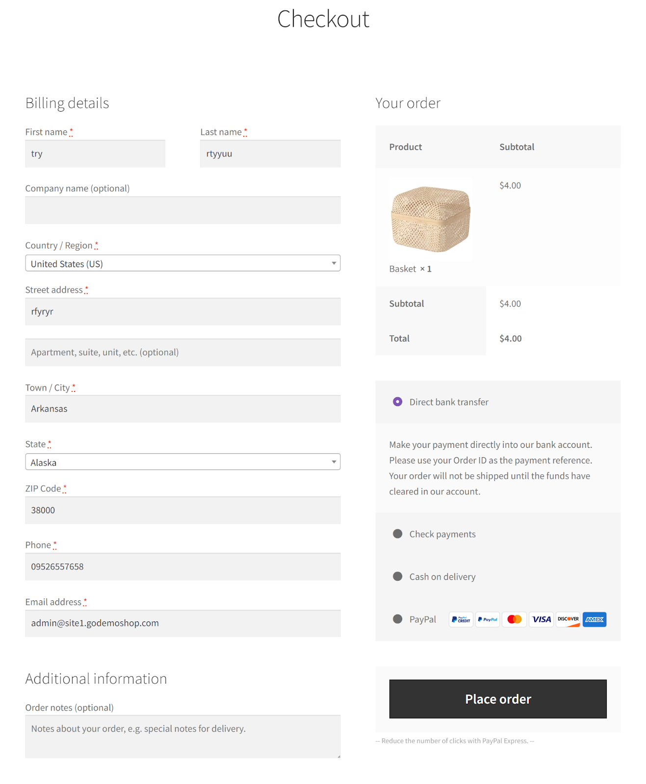Click the Email address field
Screen dimensions: 646x784
point(183,623)
